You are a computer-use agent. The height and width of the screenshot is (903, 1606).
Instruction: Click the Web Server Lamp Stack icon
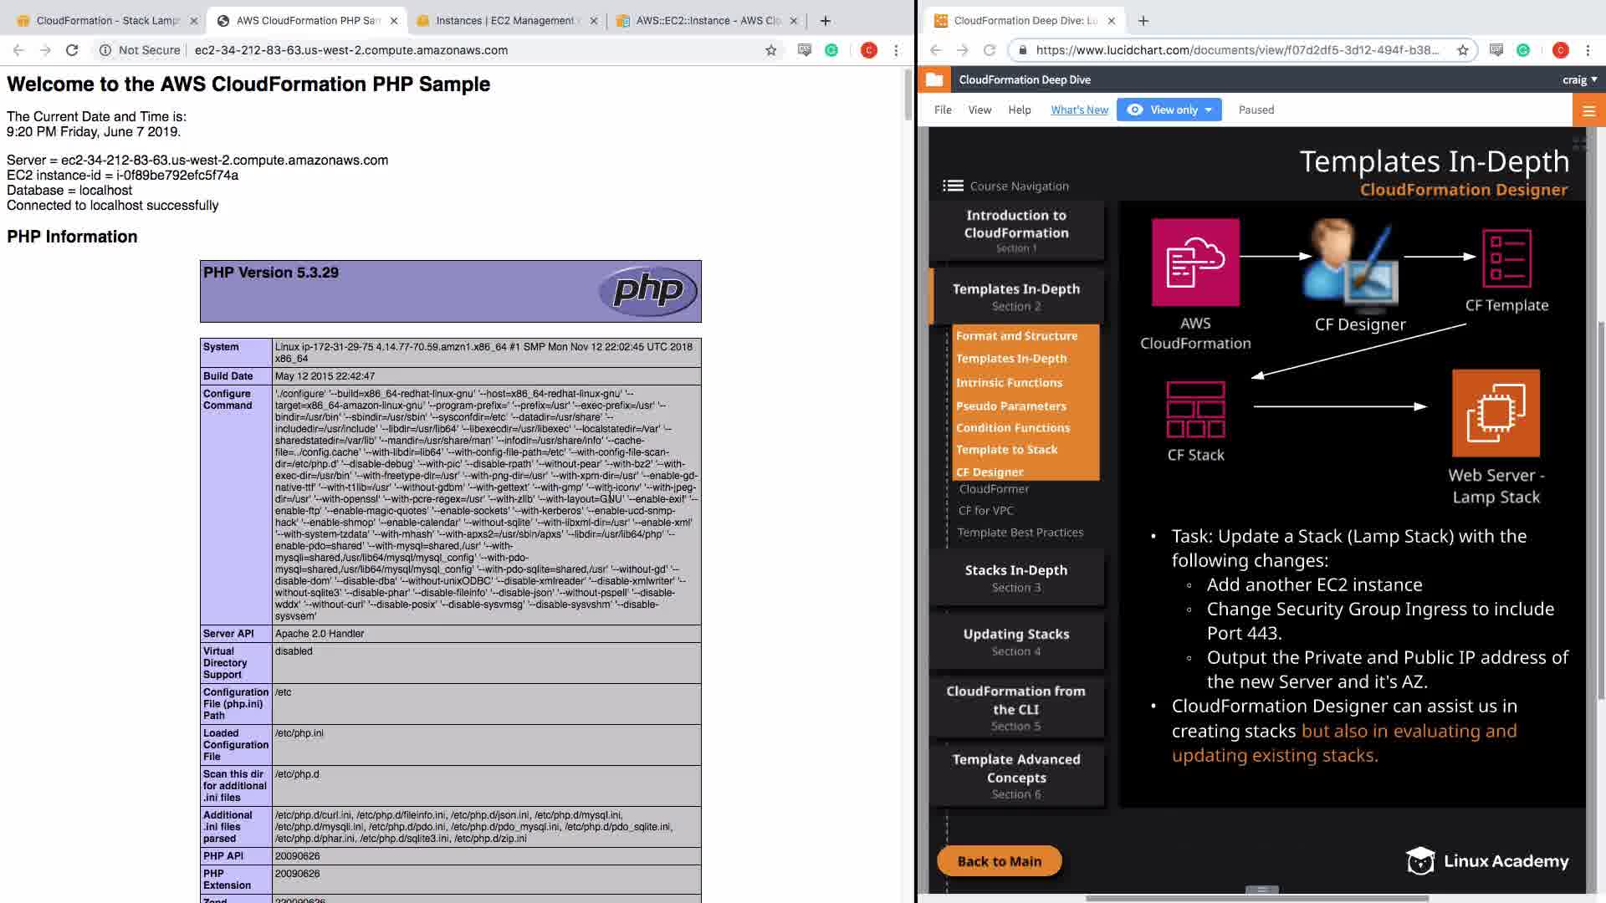coord(1495,413)
